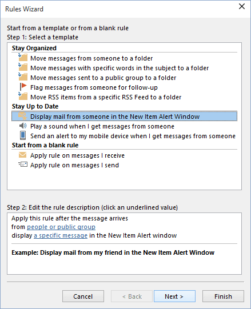The image size is (251, 309).
Task: Open 'people or public group' link
Action: (x=61, y=227)
